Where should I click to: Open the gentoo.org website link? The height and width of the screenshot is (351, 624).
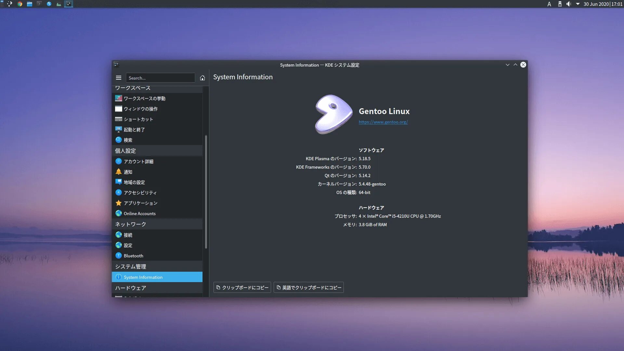383,122
